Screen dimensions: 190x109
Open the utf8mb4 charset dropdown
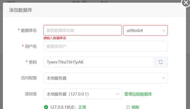coord(145,31)
